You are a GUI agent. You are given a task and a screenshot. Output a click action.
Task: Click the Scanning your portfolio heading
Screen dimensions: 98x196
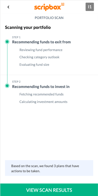[28, 27]
